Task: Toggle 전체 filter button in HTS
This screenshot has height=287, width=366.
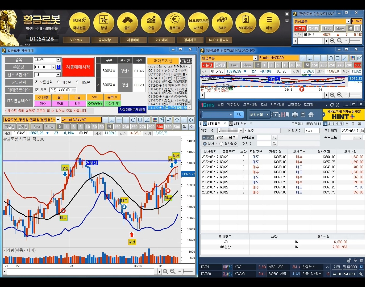Action: click(208, 137)
